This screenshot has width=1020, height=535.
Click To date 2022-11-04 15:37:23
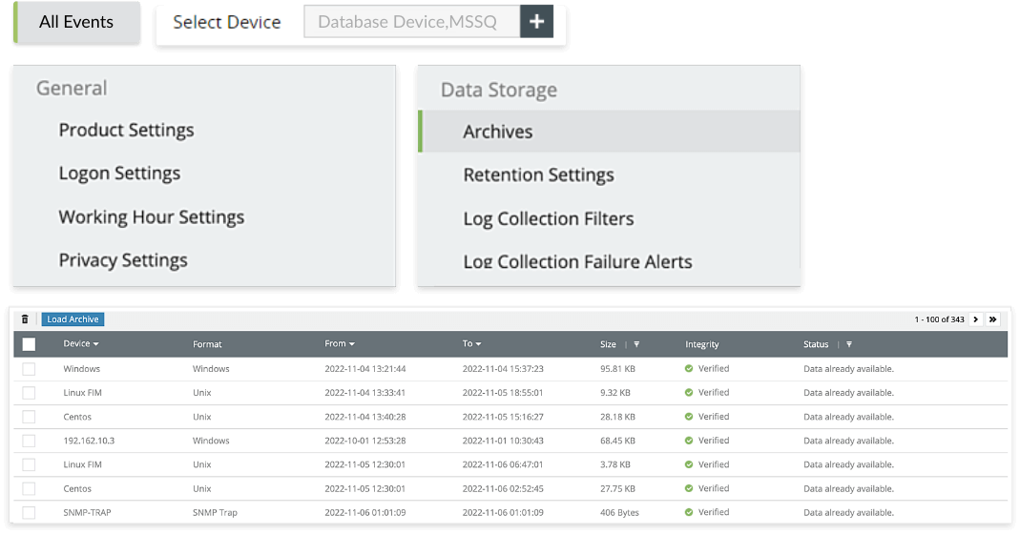click(x=503, y=368)
